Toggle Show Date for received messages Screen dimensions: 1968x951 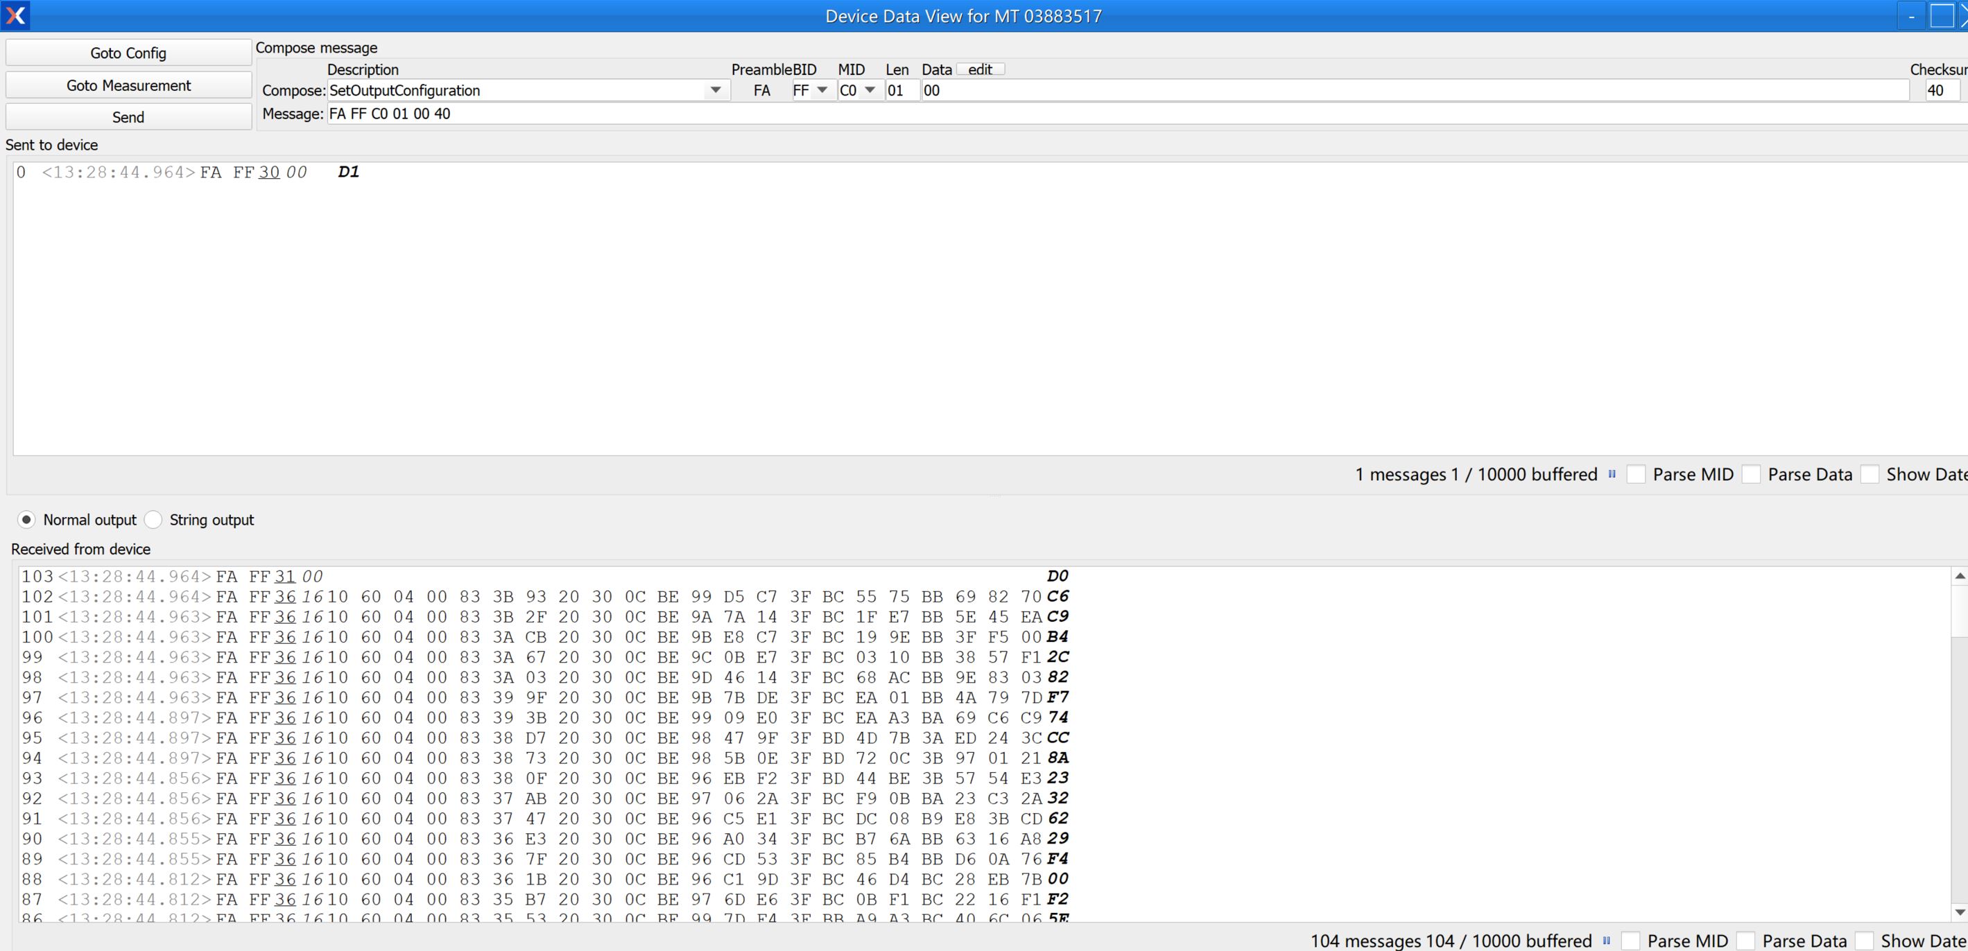(1864, 941)
